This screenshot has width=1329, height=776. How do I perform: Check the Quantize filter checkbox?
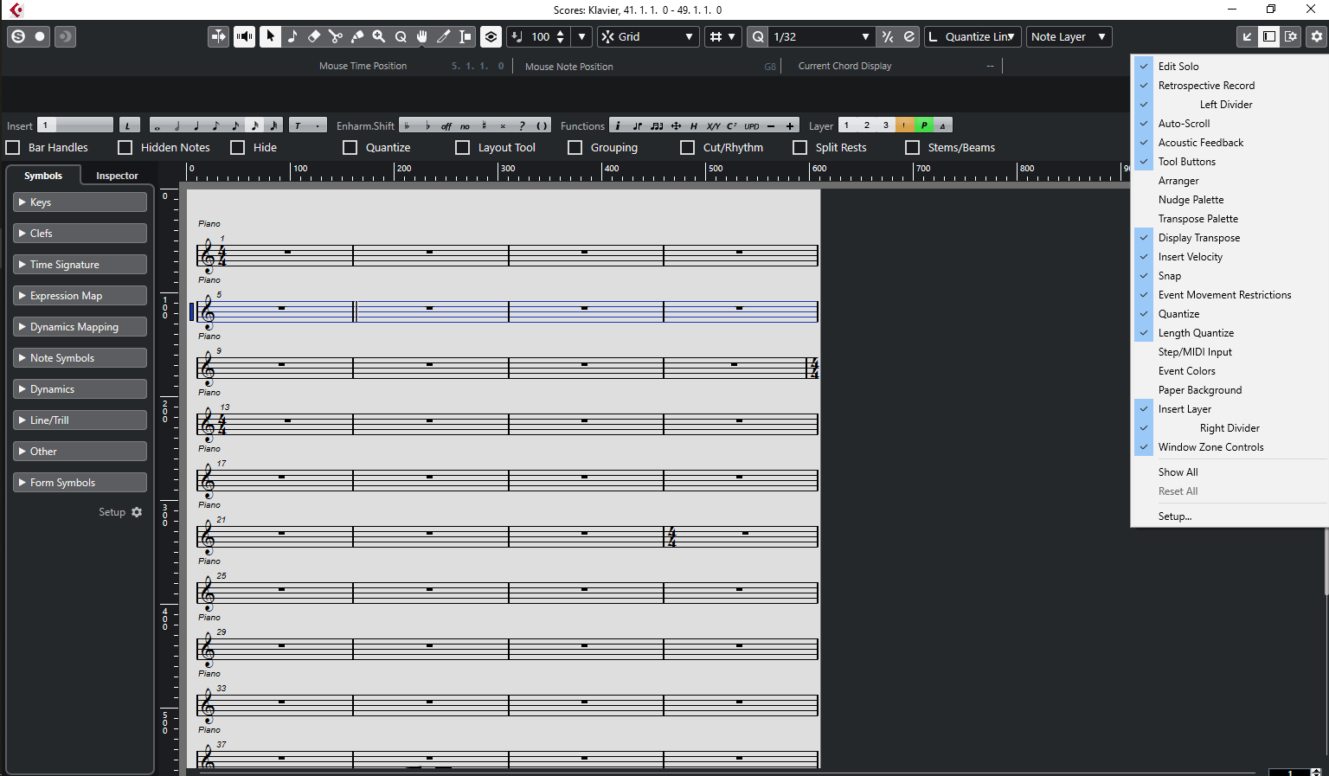[x=350, y=147]
